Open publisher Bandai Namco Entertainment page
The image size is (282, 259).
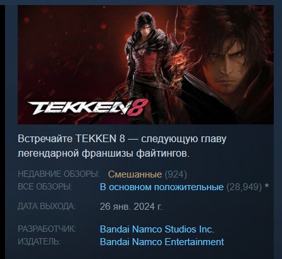coord(162,242)
